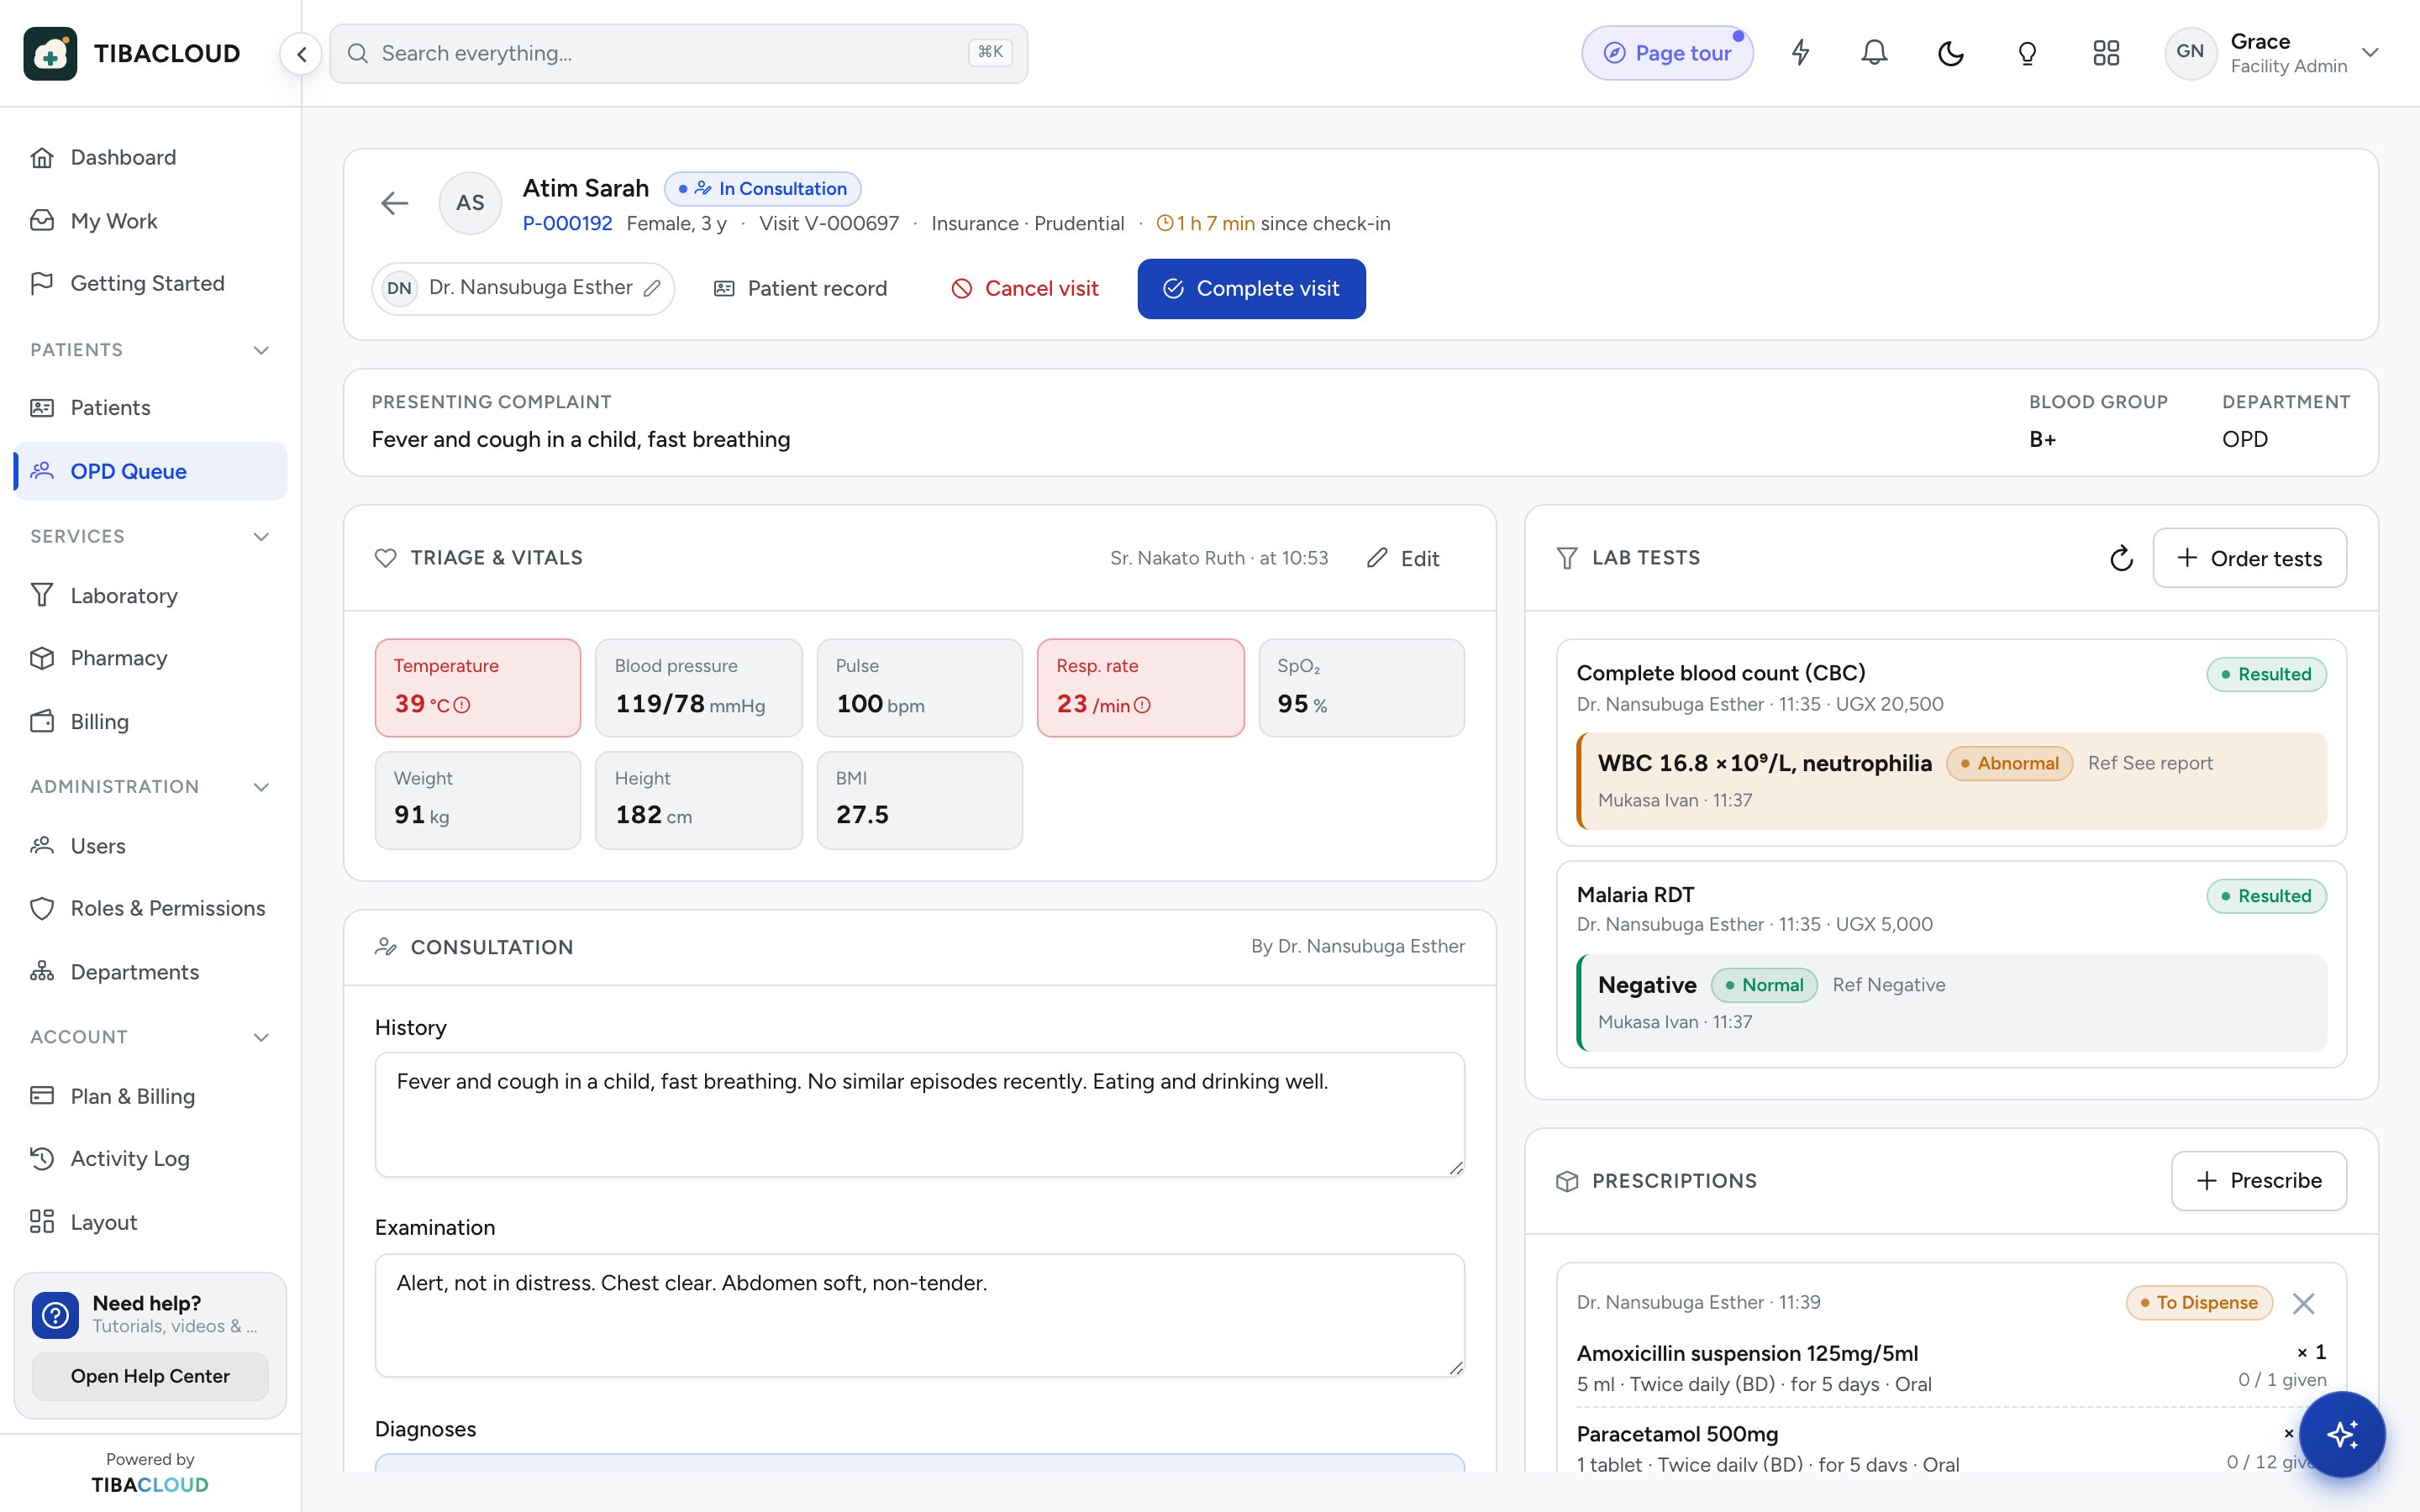Click into the Examination text area

pos(919,1315)
